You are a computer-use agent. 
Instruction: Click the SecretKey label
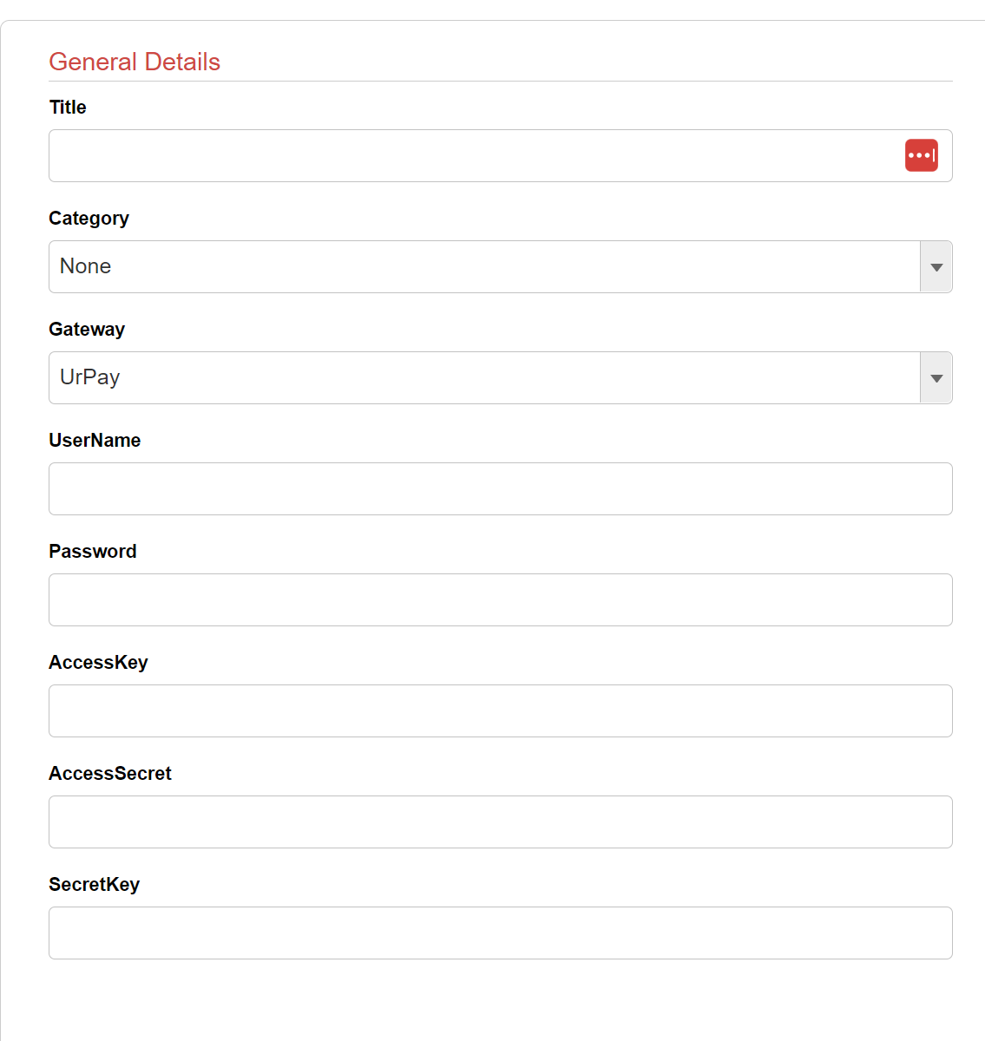(x=94, y=885)
